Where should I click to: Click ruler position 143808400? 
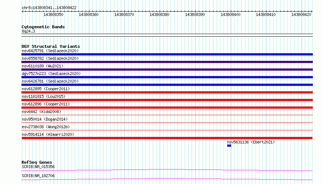(x=230, y=14)
